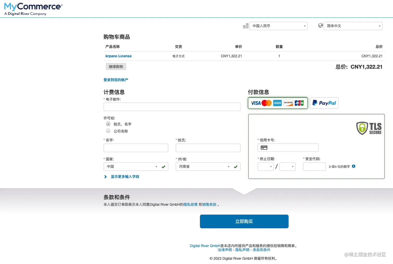Viewport: 393px width, 264px height.
Task: Click the 3-或4-位的数字 hint text
Action: click(x=339, y=167)
